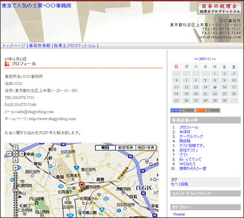Viewport: 244px width, 218px height.
Task: Go to トップページ navigation link
Action: point(13,46)
